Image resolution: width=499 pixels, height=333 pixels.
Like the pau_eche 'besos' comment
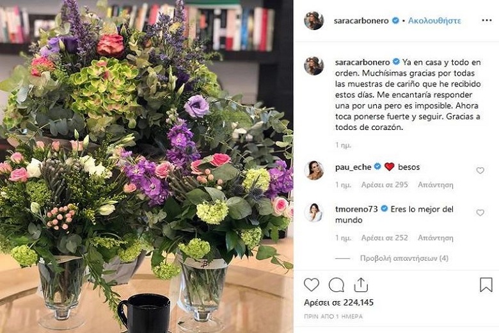click(x=480, y=170)
